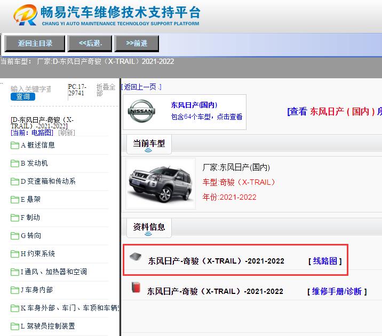Click folder icon for A 概述信息
This screenshot has height=336, width=382.
pyautogui.click(x=15, y=145)
